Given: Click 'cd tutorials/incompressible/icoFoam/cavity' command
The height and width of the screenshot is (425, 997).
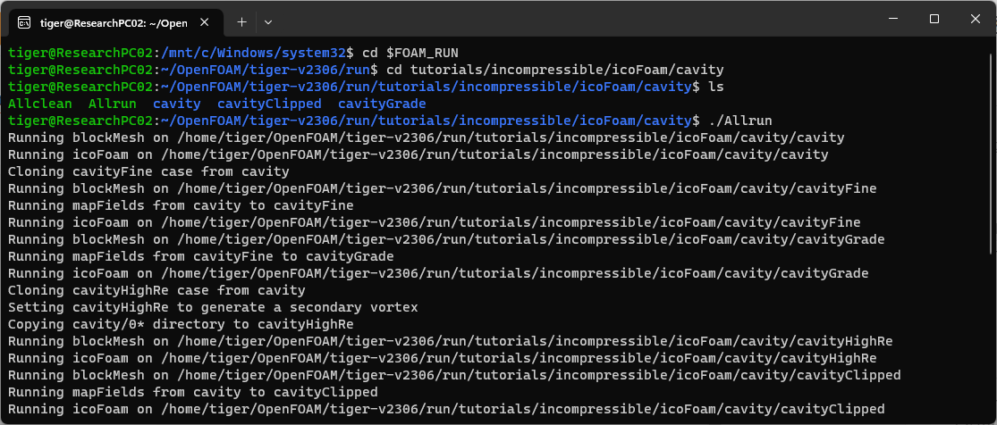Looking at the screenshot, I should point(555,70).
